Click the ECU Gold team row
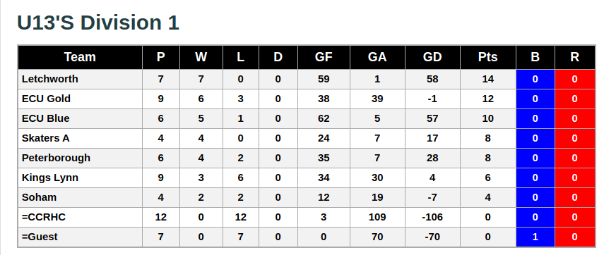 tap(306, 99)
